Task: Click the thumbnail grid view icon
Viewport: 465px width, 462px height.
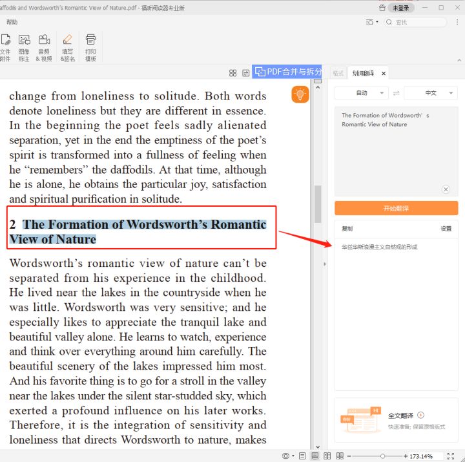Action: pos(233,73)
